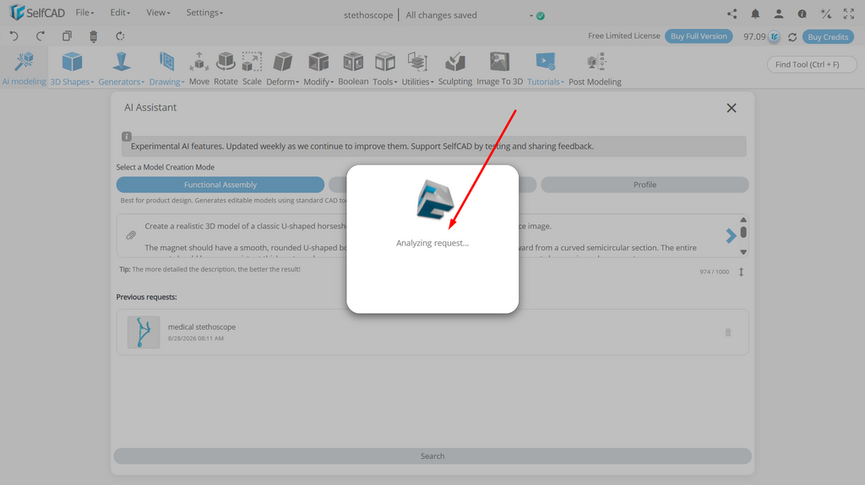Viewport: 865px width, 485px height.
Task: Click the green saved status checkmark
Action: tap(541, 16)
